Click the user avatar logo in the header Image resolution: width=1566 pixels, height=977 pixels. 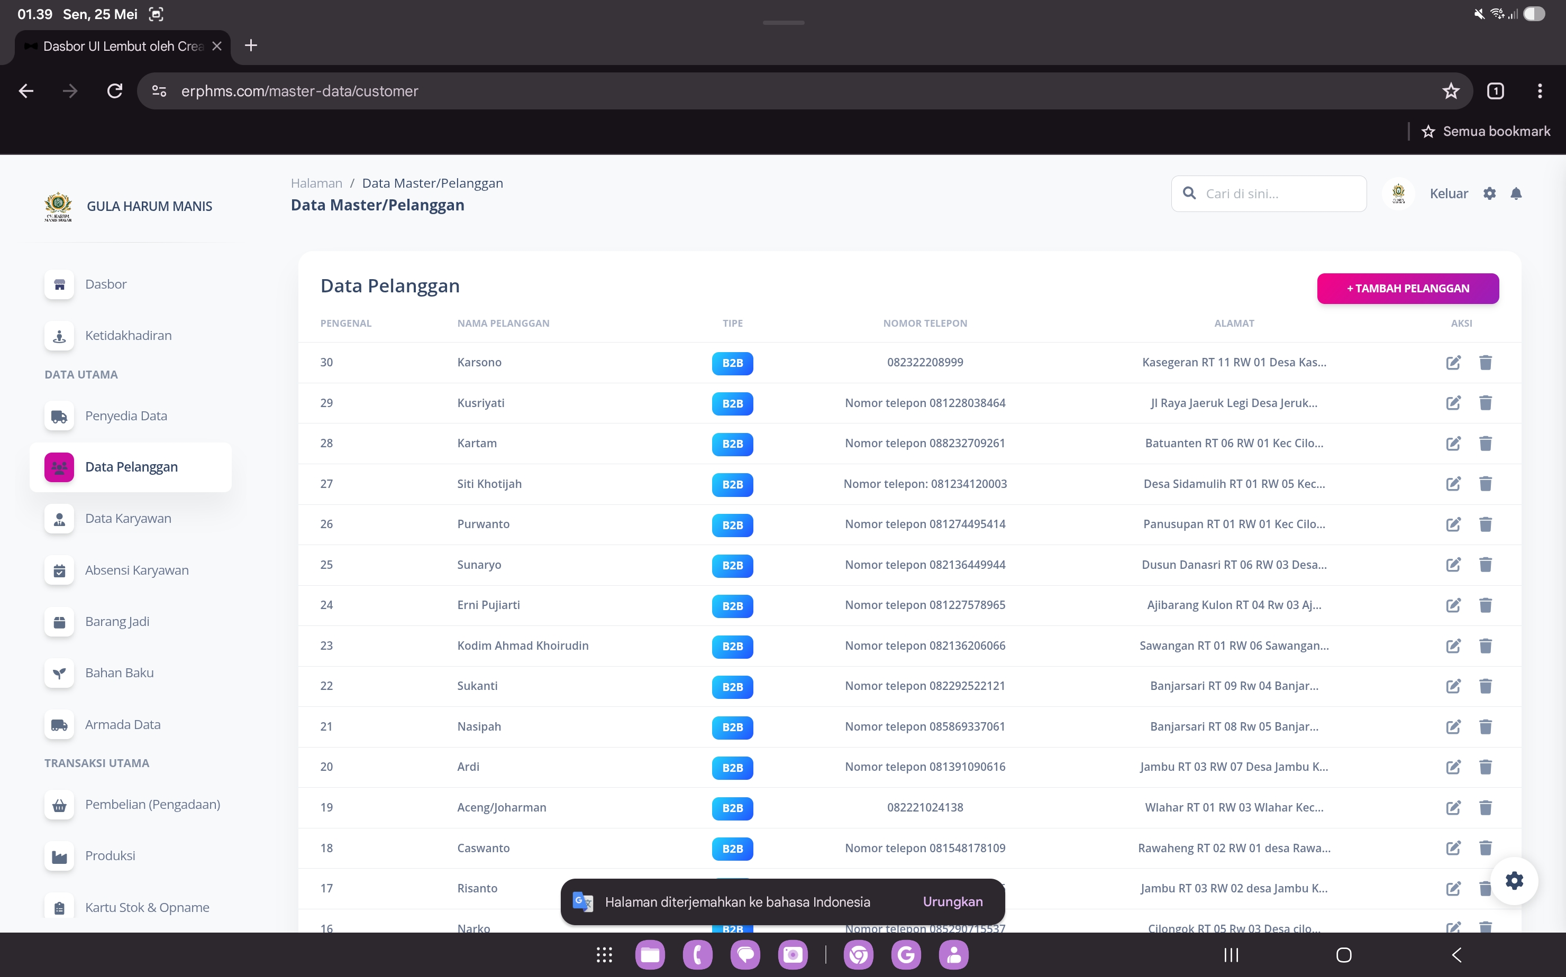[x=1398, y=193]
